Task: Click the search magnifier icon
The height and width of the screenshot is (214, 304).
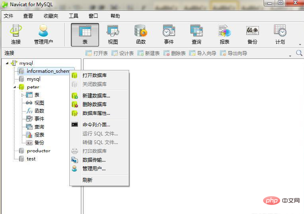Action: [x=299, y=53]
